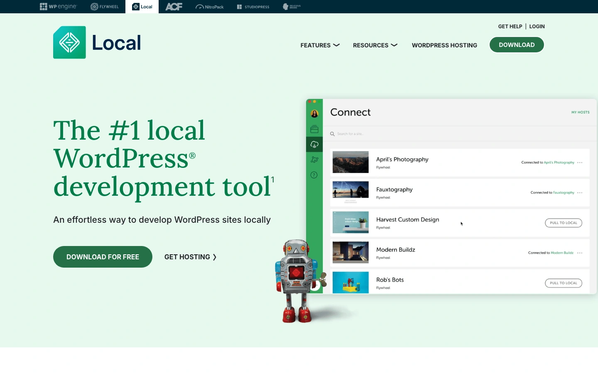
Task: Click the Local logo icon in header
Action: [69, 42]
